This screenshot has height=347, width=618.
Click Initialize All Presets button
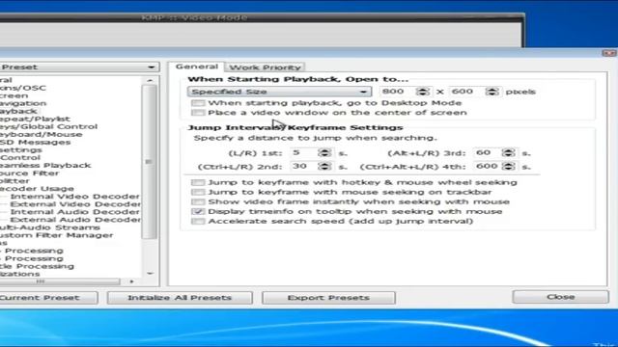point(180,298)
